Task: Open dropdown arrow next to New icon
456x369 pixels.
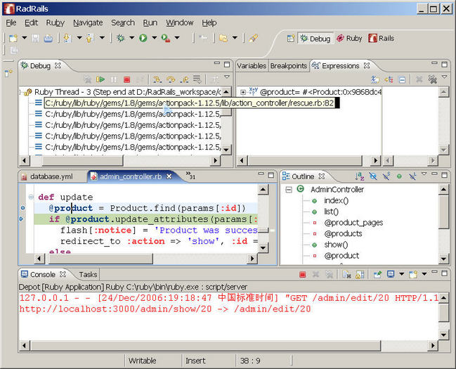Action: (25, 38)
